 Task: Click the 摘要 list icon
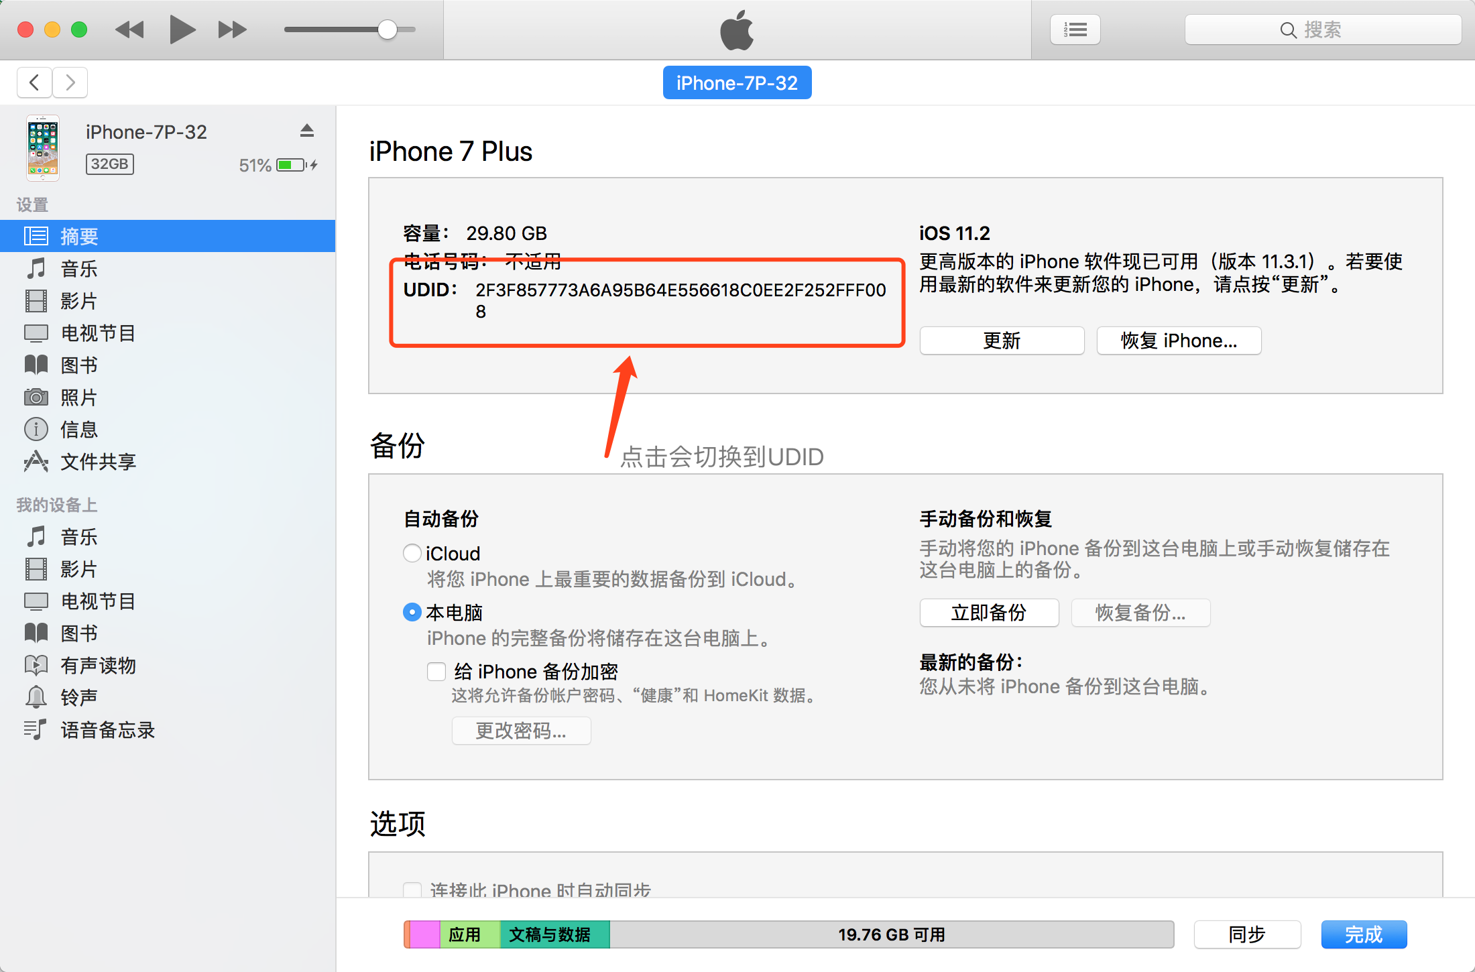(36, 236)
